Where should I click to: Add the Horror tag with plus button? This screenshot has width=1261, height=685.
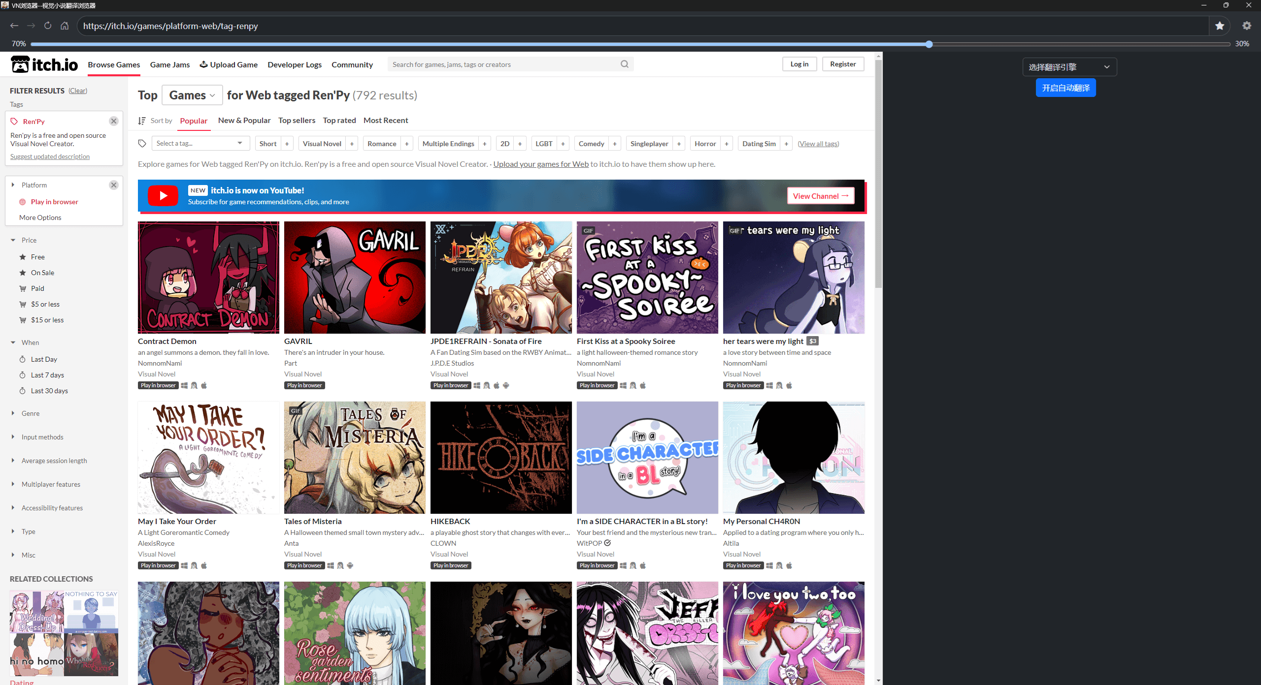coord(727,144)
